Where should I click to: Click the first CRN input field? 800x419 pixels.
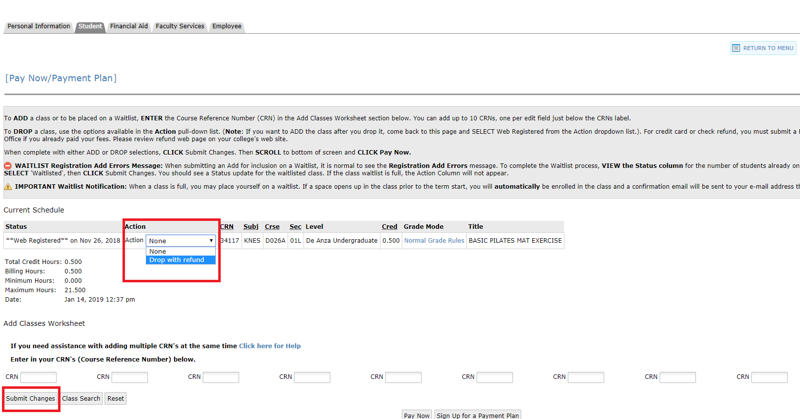[x=38, y=377]
